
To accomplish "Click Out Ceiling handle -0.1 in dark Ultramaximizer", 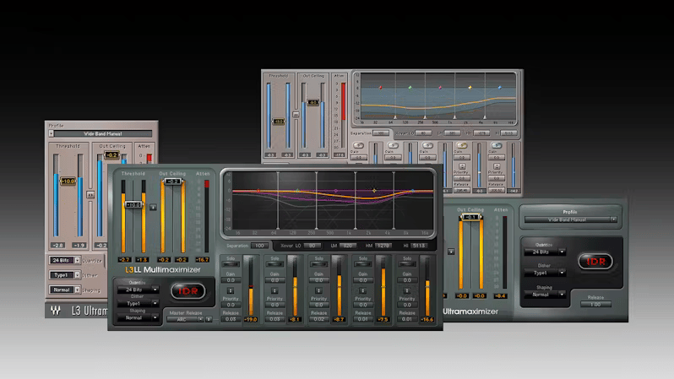I will (x=471, y=218).
